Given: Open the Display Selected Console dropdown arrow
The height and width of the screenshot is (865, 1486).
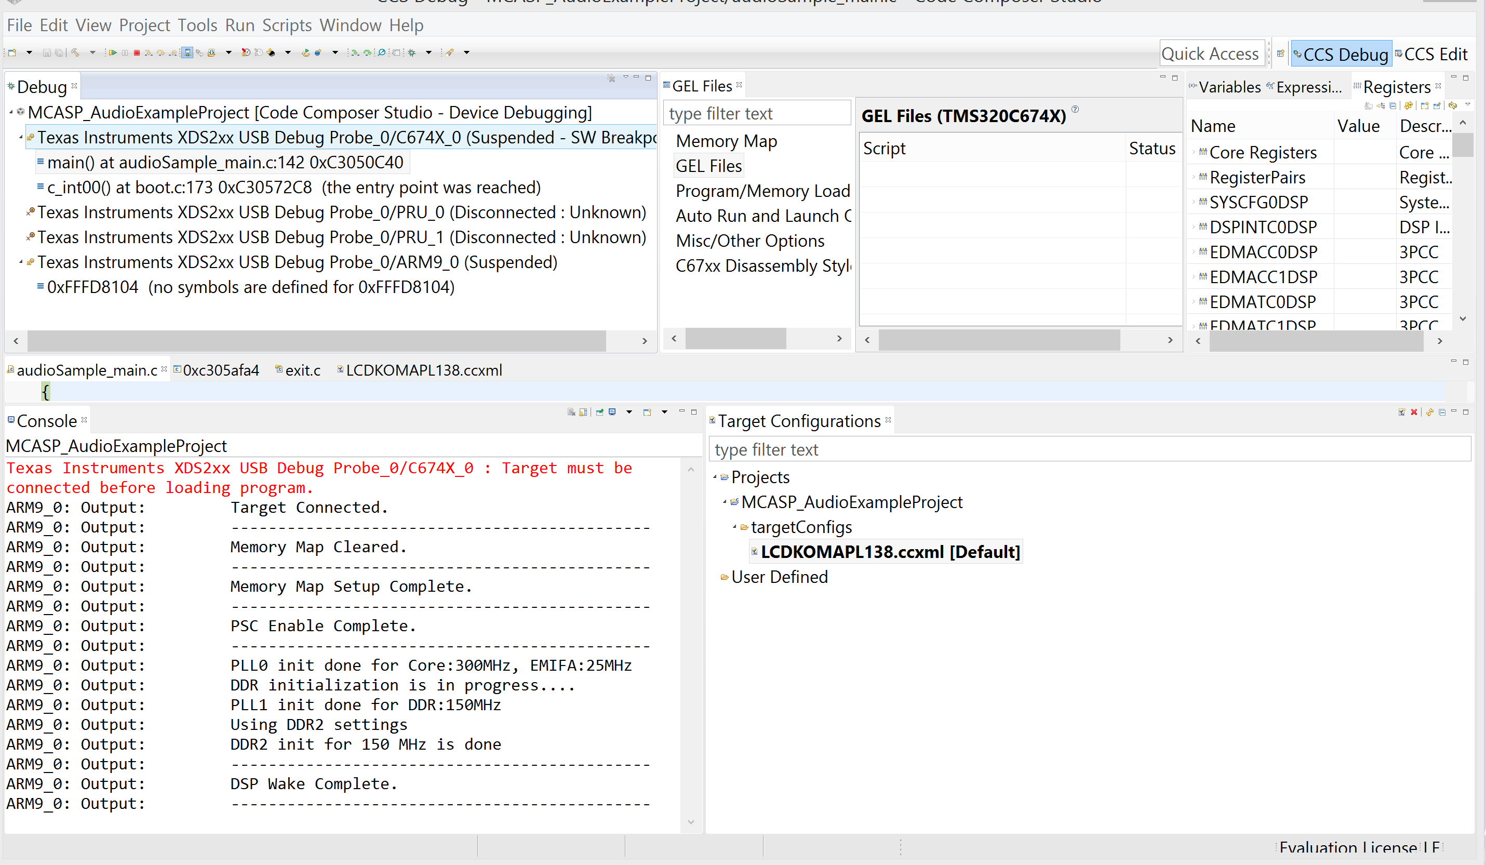Looking at the screenshot, I should [x=629, y=412].
